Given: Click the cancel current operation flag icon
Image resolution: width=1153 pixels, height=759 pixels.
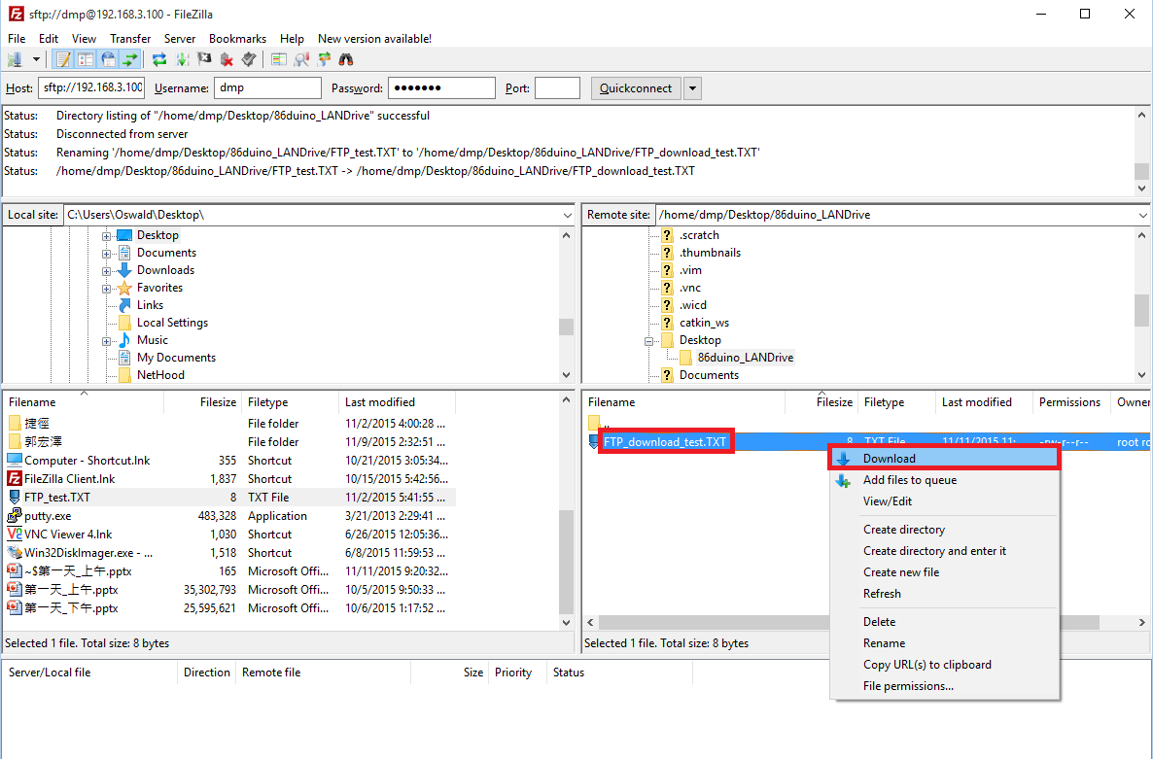Looking at the screenshot, I should (x=204, y=59).
